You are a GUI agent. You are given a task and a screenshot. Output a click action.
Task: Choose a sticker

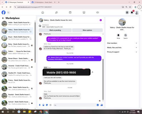pyautogui.click(x=47, y=105)
